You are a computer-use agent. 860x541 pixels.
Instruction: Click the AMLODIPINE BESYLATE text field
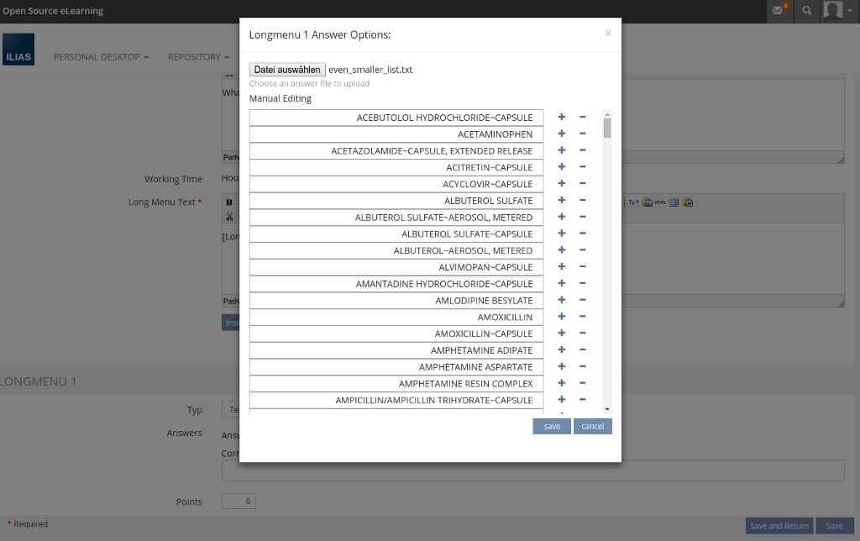[396, 300]
